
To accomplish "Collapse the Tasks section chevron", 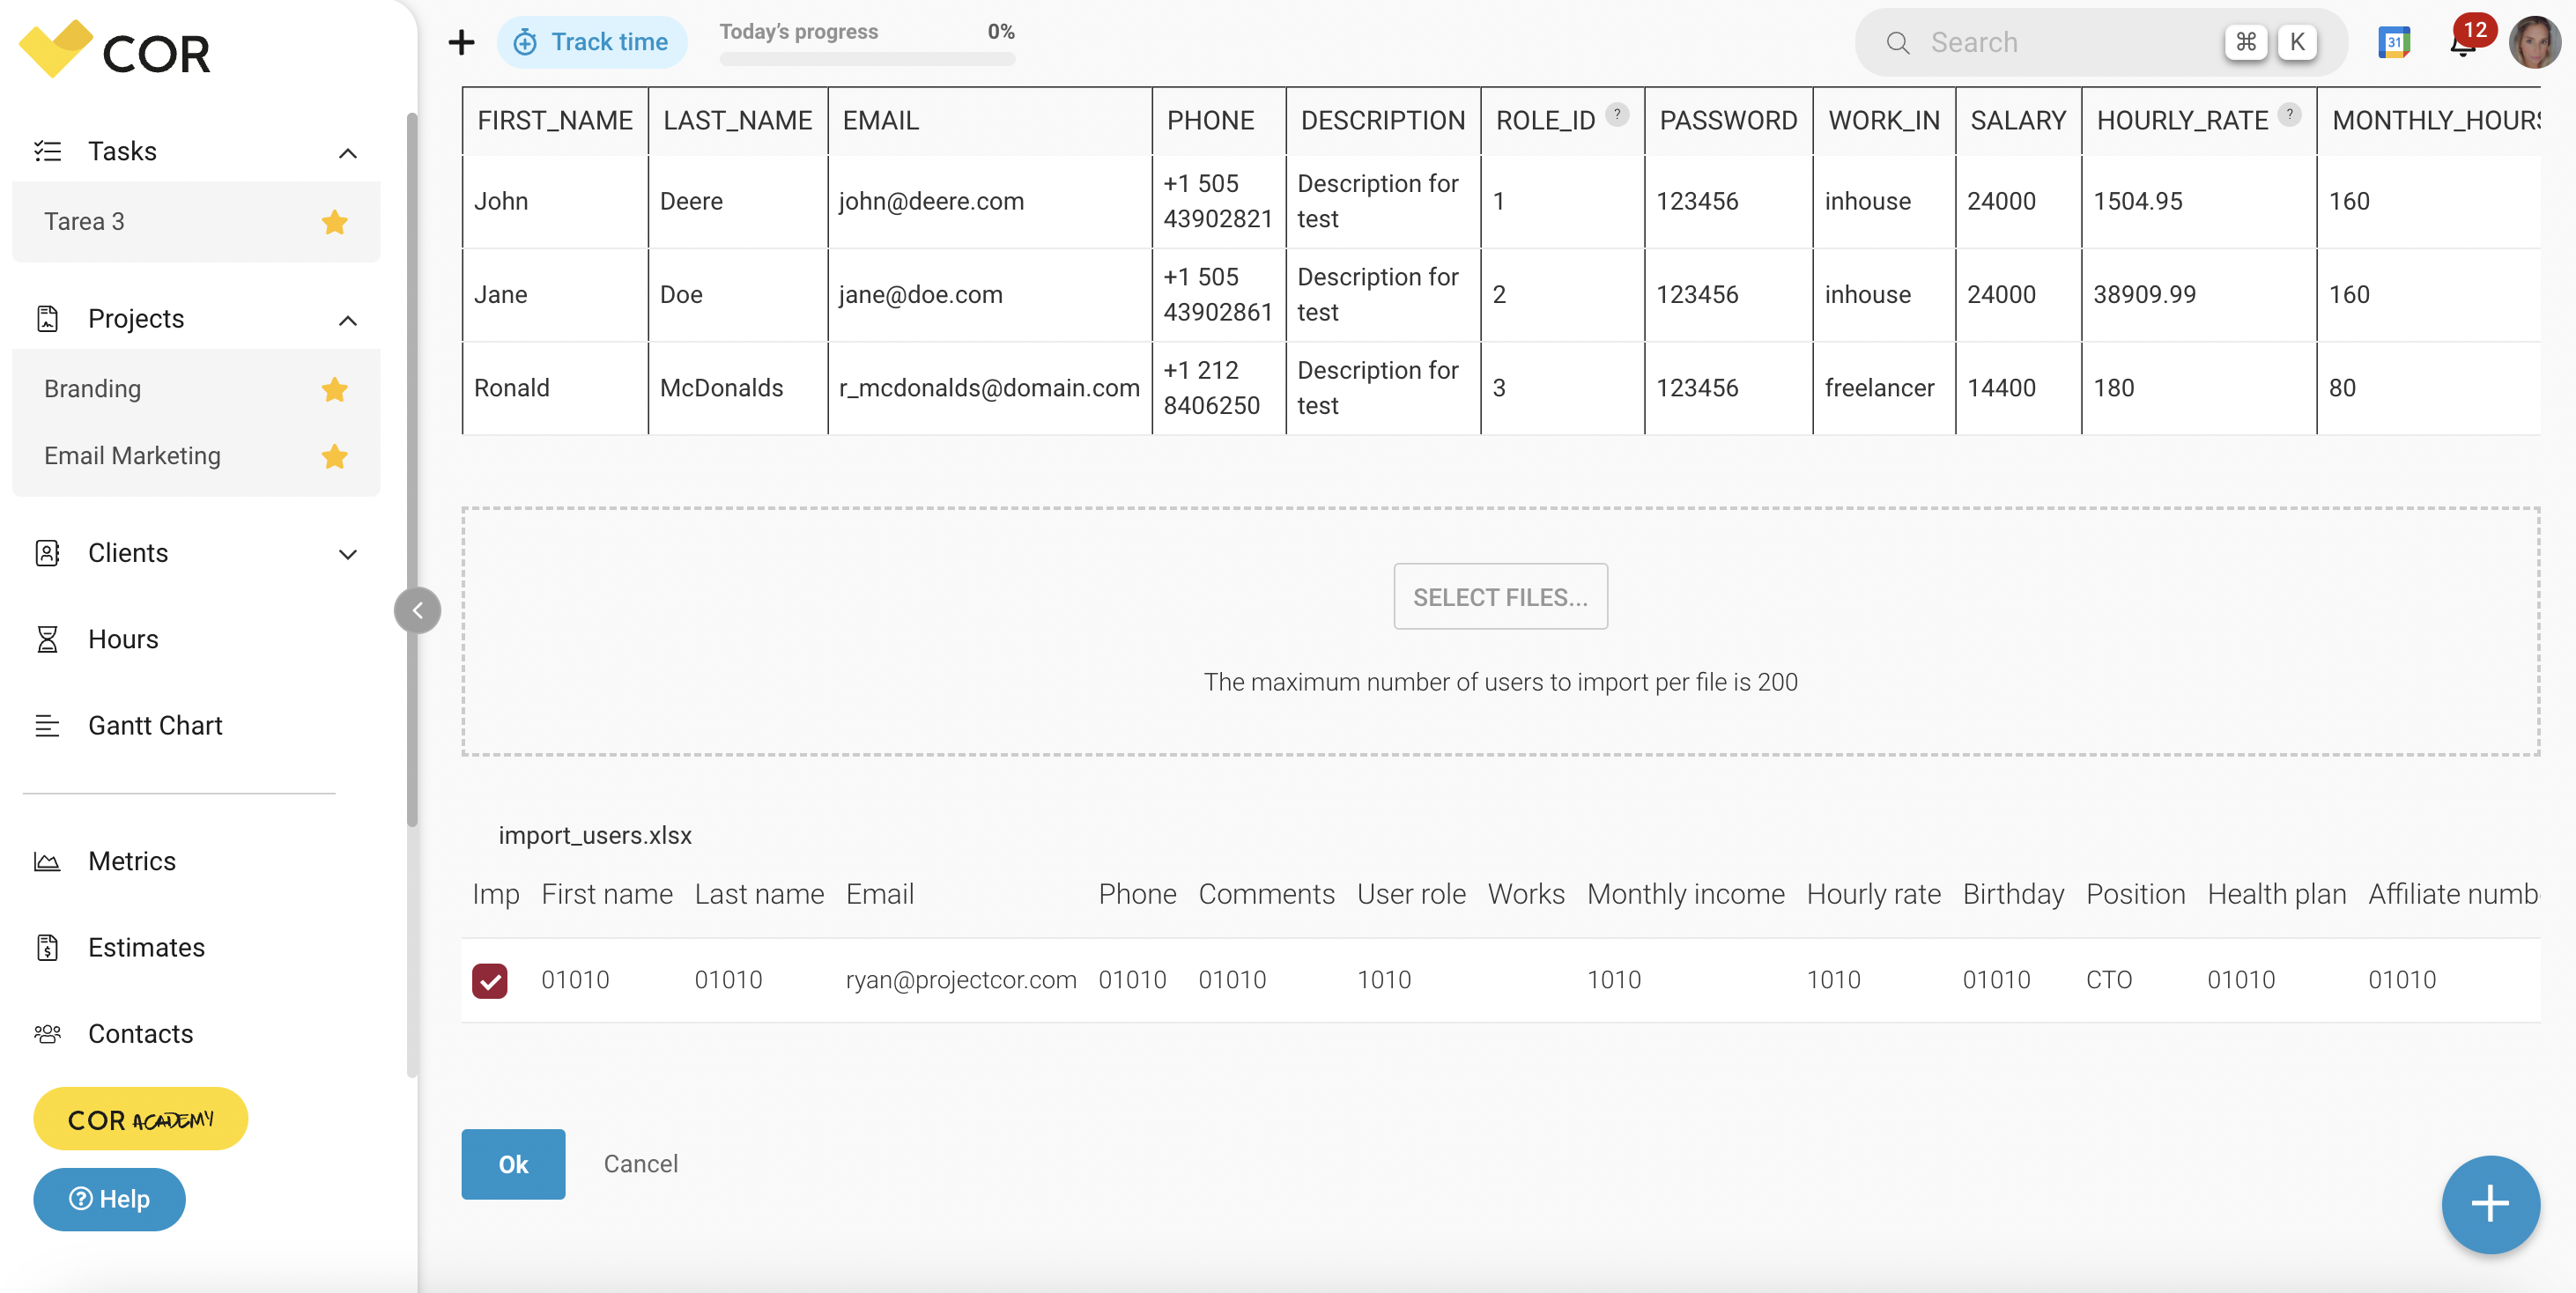I will click(348, 152).
